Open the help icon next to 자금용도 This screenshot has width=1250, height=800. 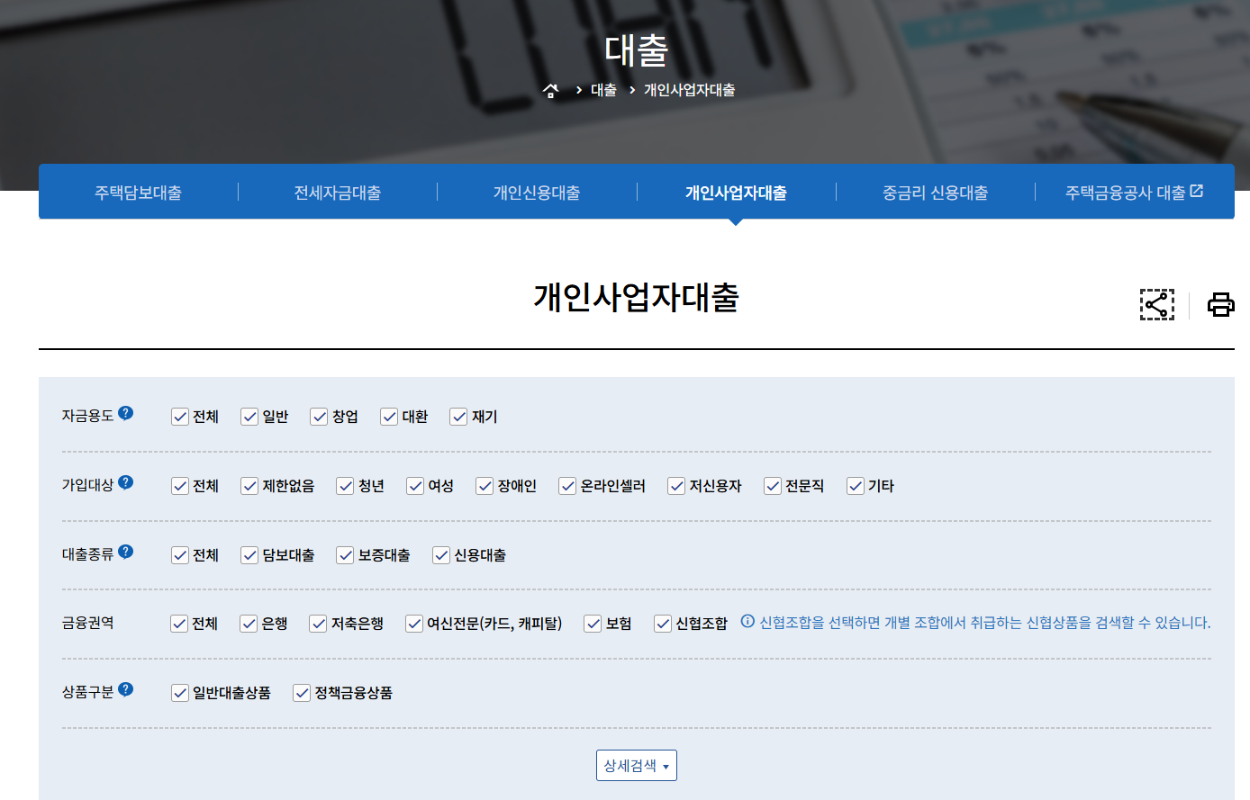[x=126, y=410]
